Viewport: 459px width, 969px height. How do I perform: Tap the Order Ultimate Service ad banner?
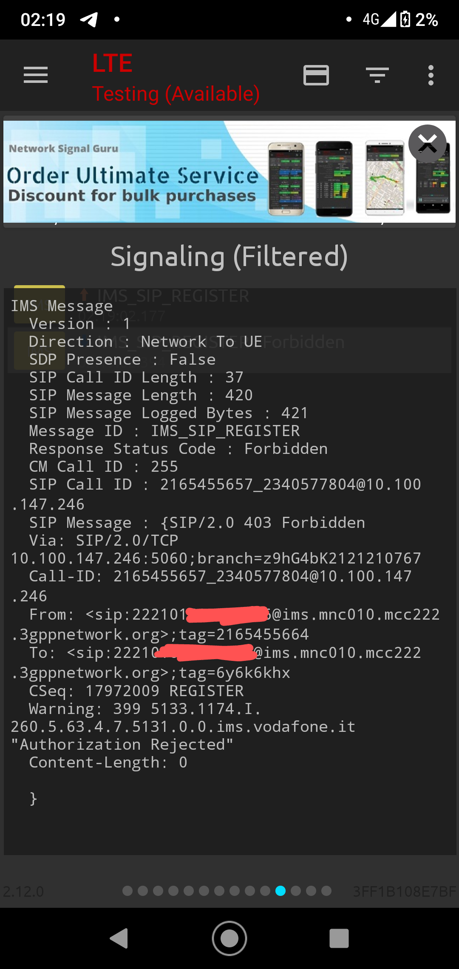click(x=170, y=174)
